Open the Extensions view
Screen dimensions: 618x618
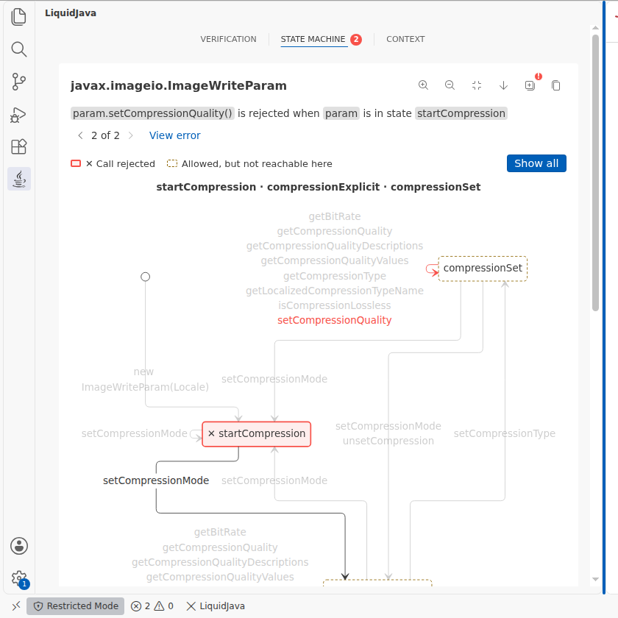click(18, 146)
